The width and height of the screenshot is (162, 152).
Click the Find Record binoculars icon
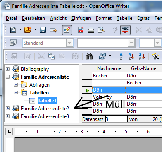pos(89,56)
